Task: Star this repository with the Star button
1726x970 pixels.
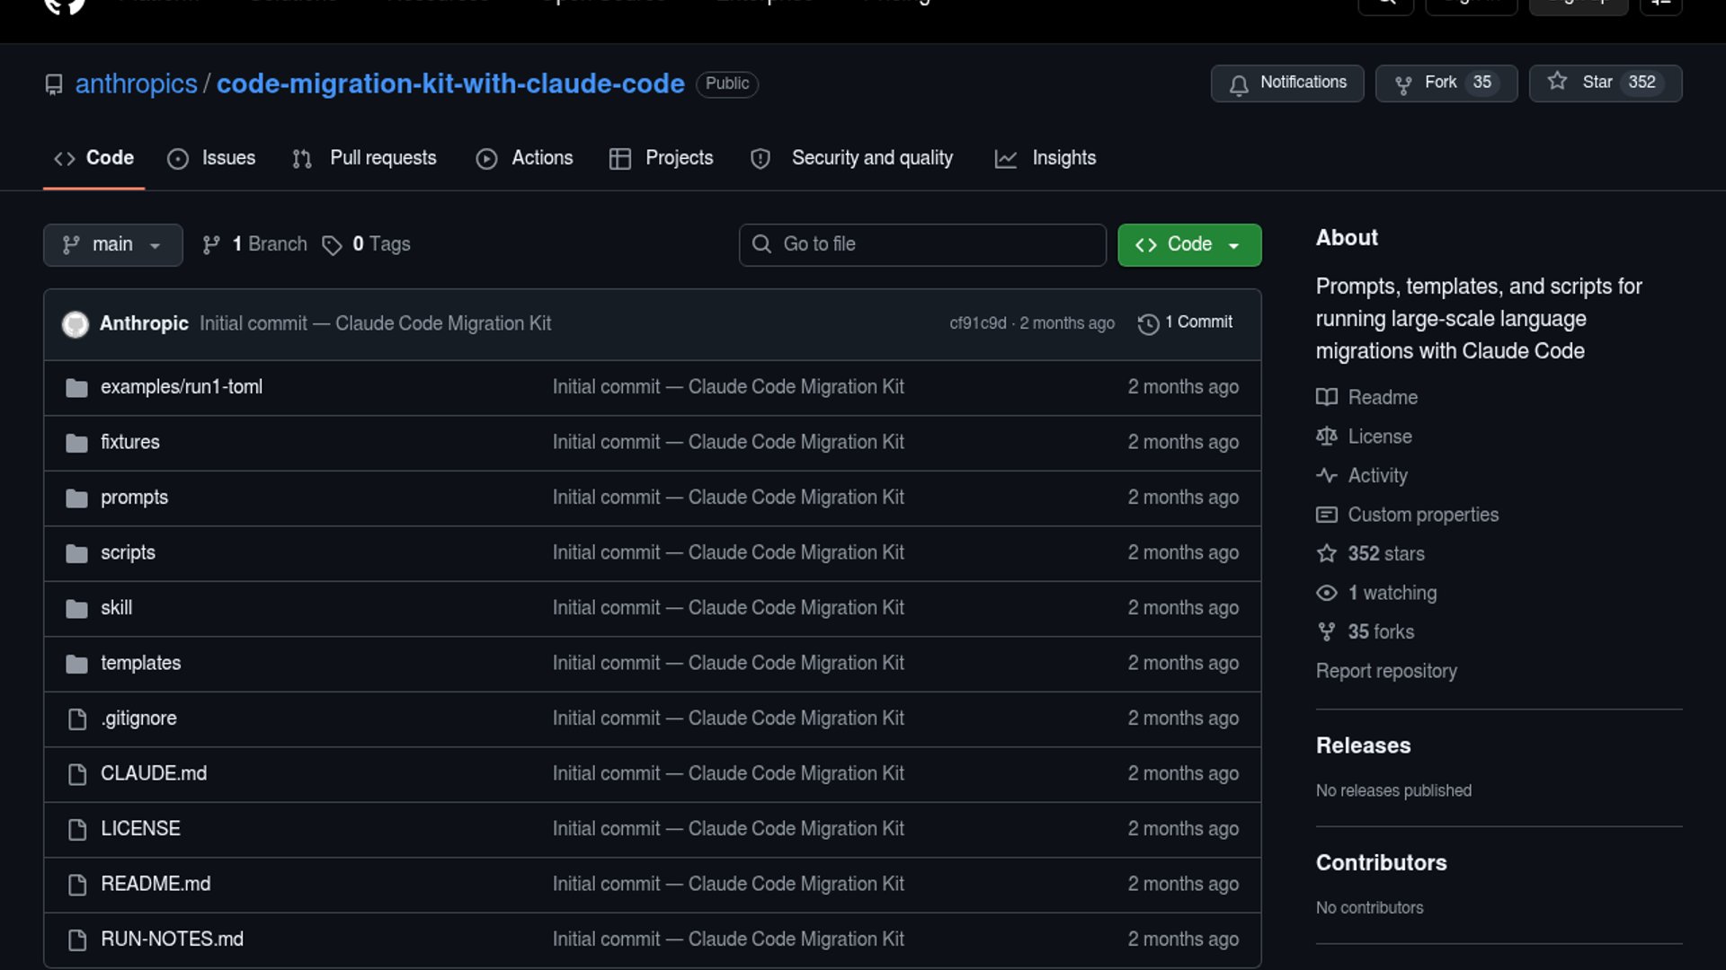Action: coord(1605,83)
